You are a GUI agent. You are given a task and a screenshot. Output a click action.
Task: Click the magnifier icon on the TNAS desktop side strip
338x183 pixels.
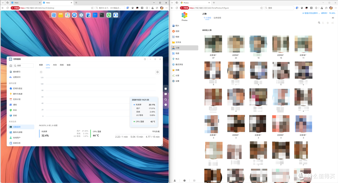[x=166, y=99]
